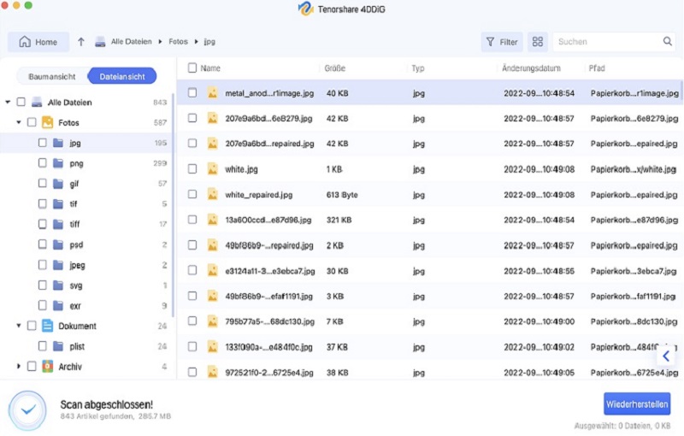Expand the Archiv tree node
This screenshot has height=436, width=684.
pos(19,367)
